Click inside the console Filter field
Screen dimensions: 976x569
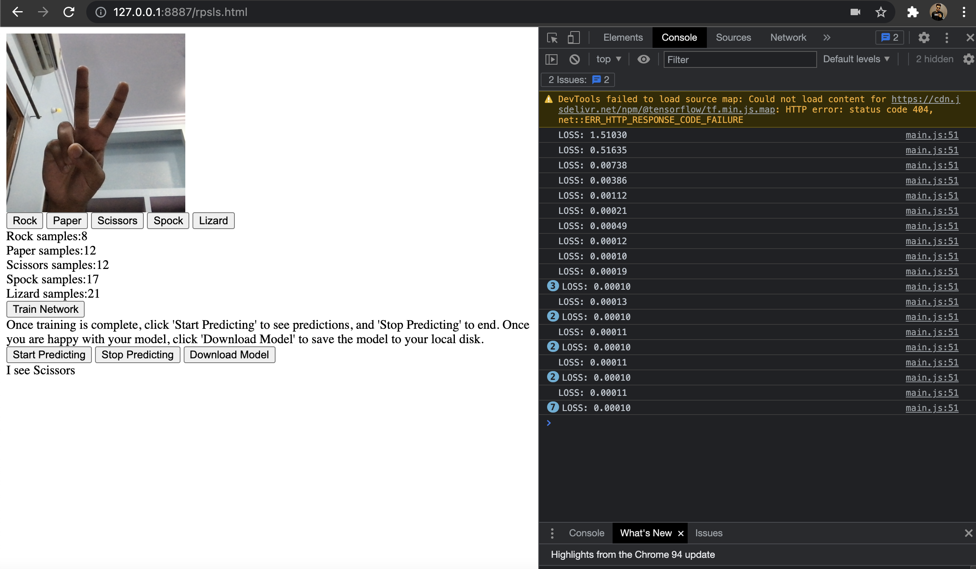739,59
